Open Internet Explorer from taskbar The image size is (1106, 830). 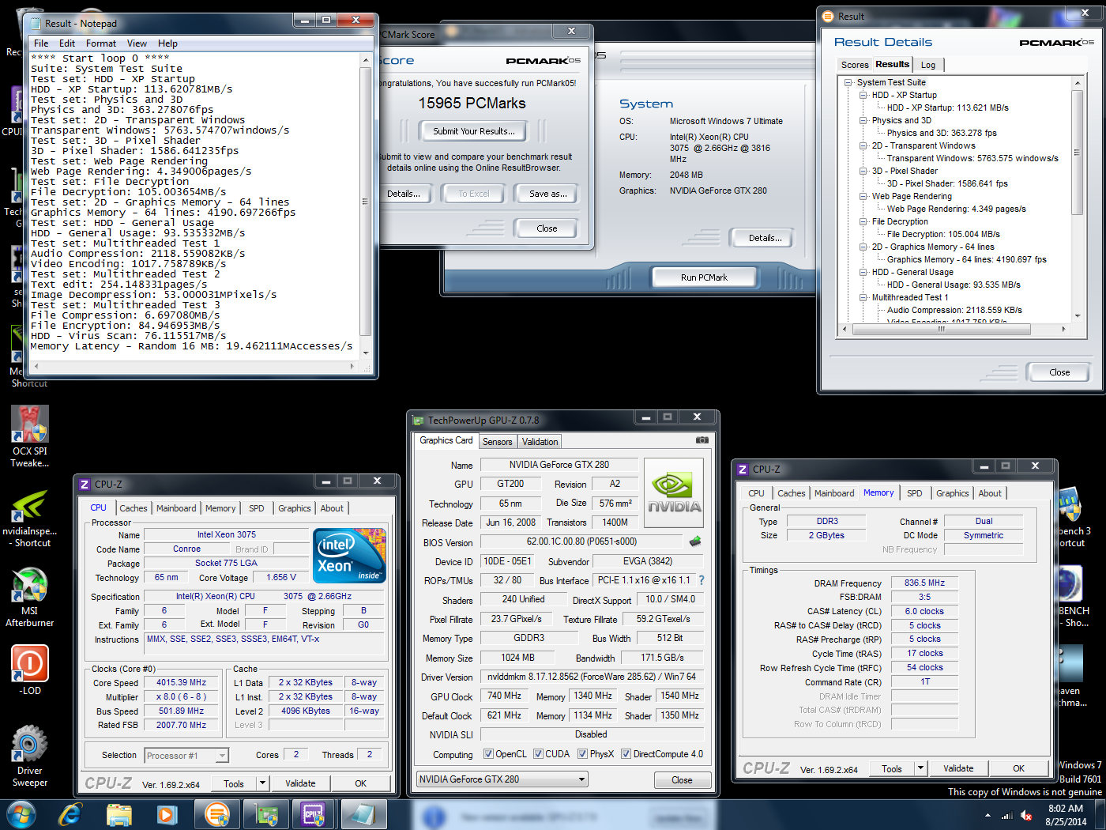pyautogui.click(x=70, y=814)
